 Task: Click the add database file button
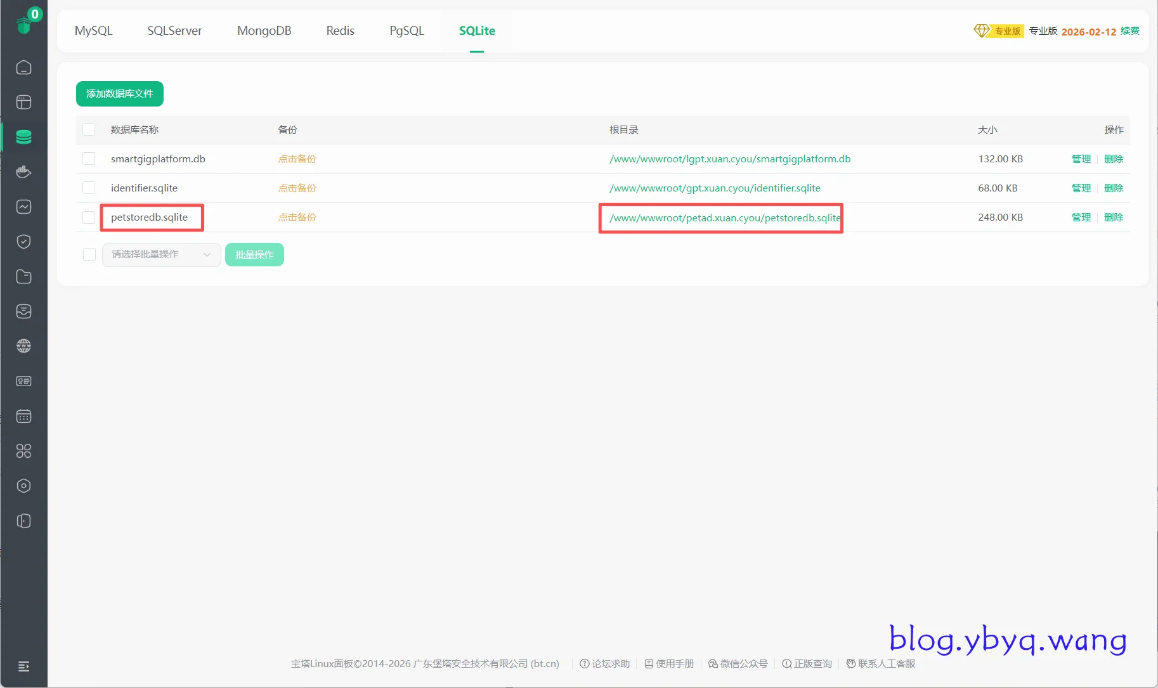tap(119, 94)
